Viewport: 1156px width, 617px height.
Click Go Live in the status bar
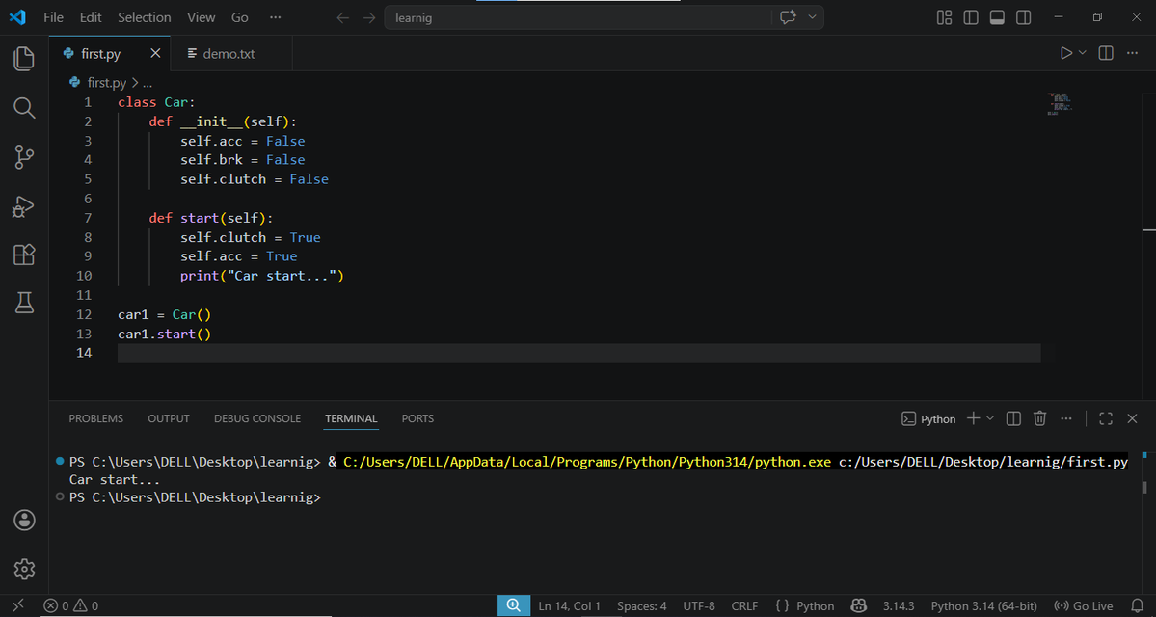pos(1084,605)
